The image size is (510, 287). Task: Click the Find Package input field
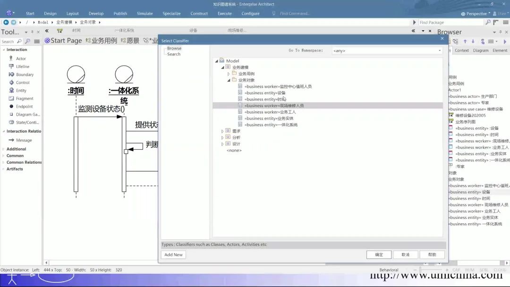pos(450,23)
